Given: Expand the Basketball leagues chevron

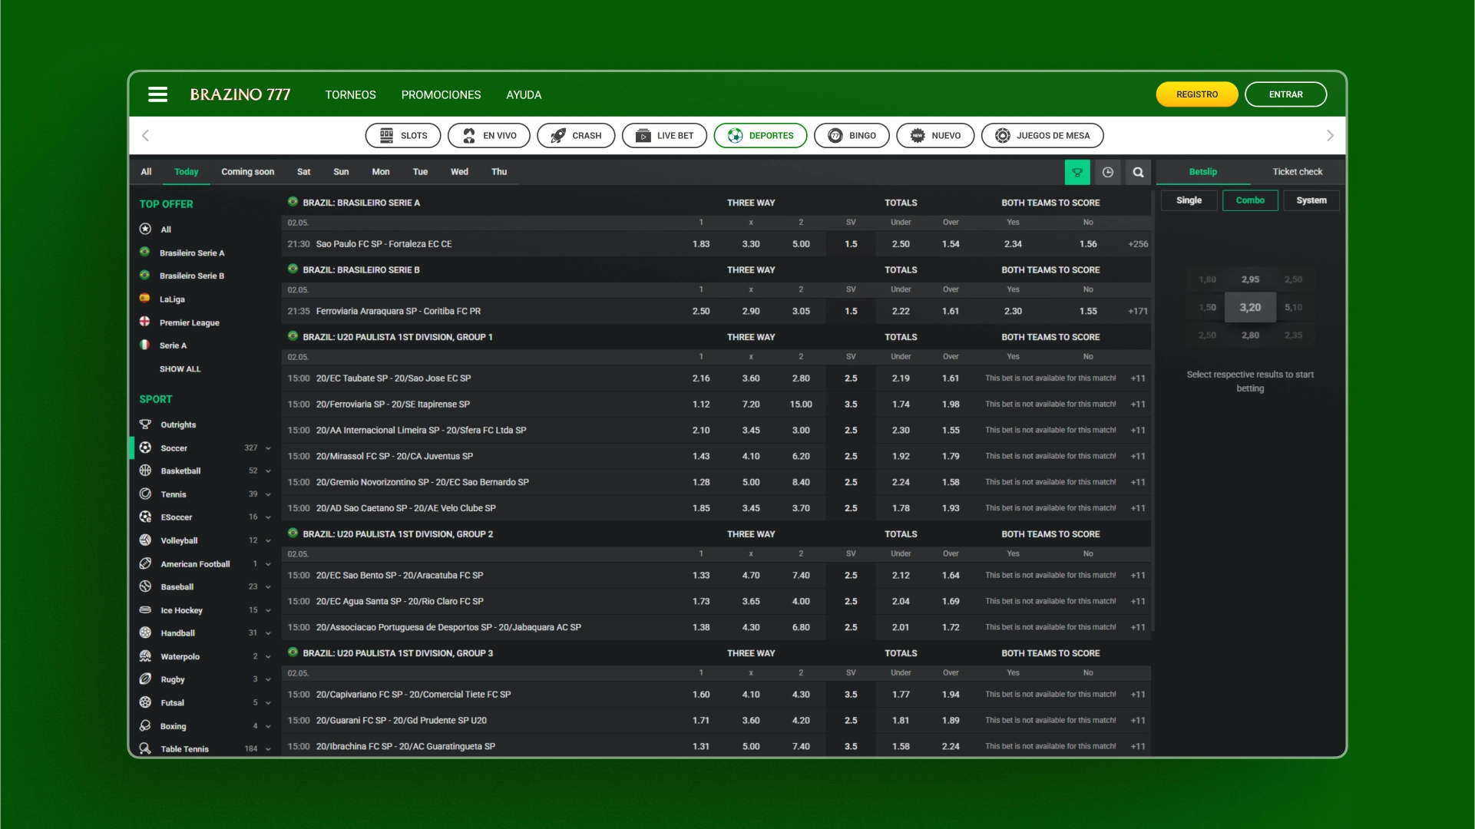Looking at the screenshot, I should [x=268, y=471].
